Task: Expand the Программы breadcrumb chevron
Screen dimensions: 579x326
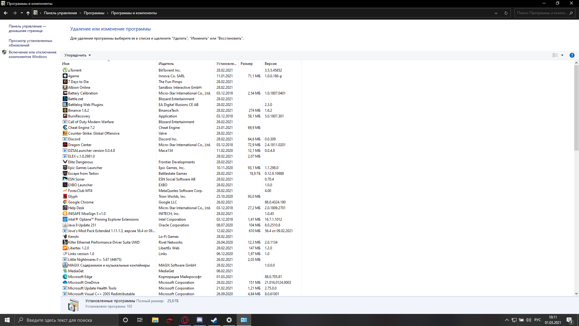Action: 108,13
